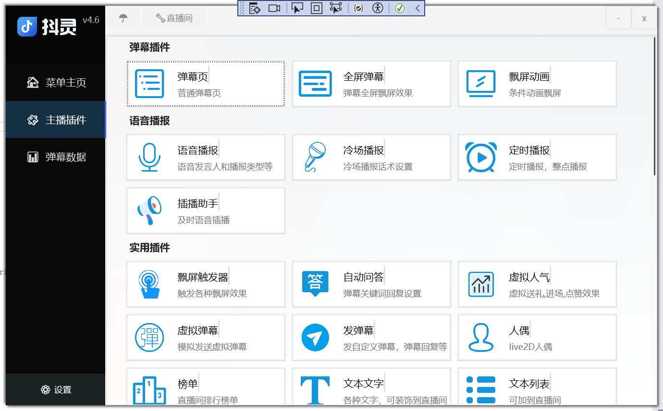This screenshot has width=663, height=411.
Task: Select 主播插件 in the sidebar
Action: pos(56,120)
